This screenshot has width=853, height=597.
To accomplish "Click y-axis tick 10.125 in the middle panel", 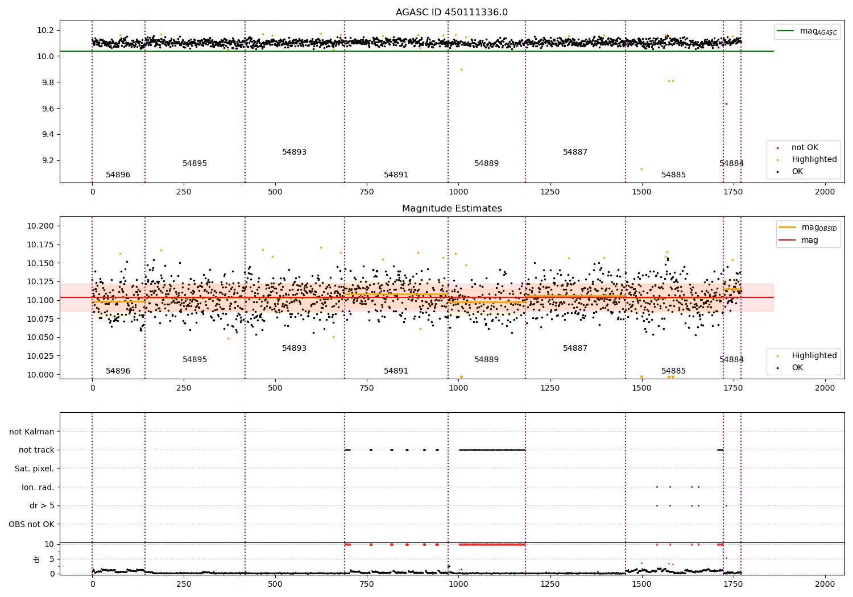I will pos(40,282).
